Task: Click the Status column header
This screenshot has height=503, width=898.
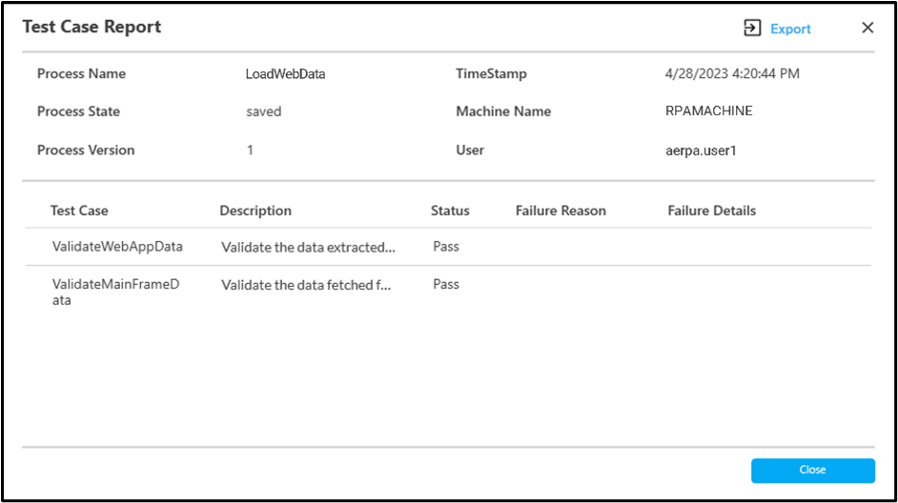Action: pos(450,211)
